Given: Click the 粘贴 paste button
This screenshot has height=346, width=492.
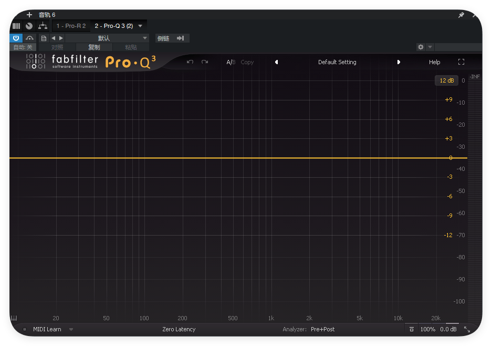Looking at the screenshot, I should pos(131,47).
